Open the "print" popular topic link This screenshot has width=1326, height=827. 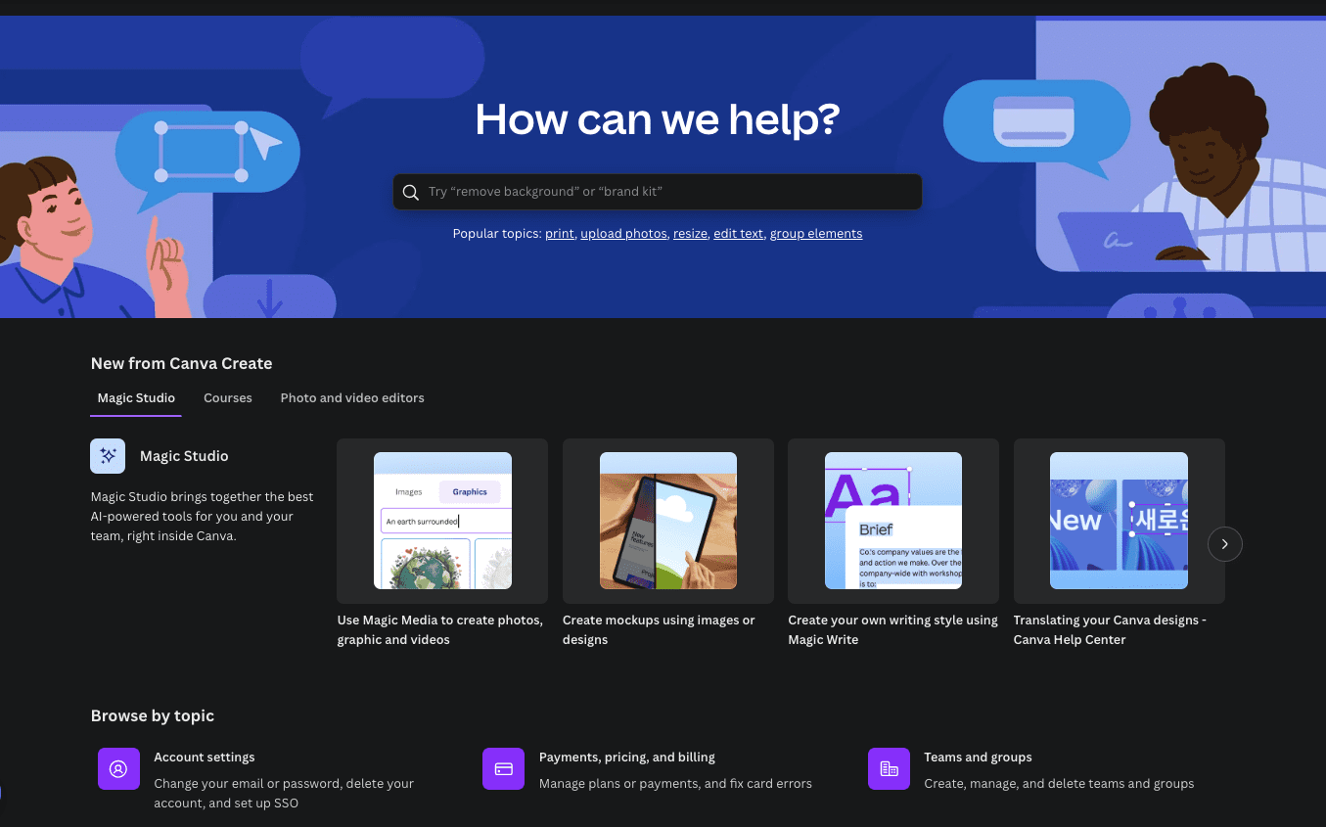tap(559, 233)
